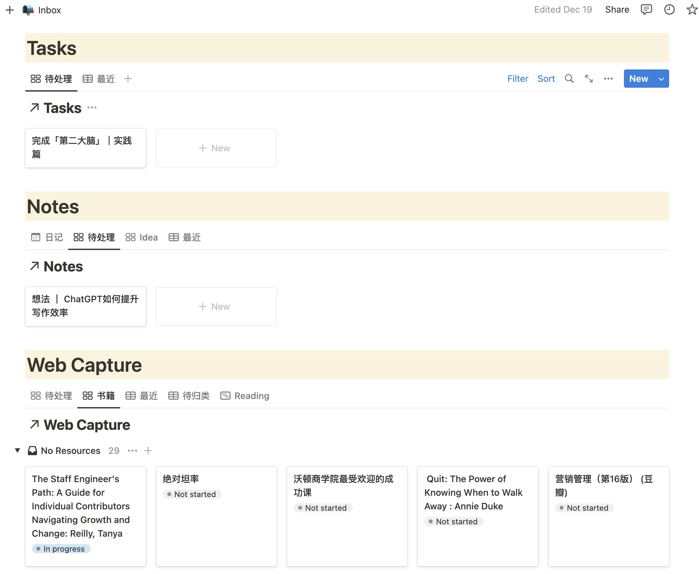
Task: Click Sort in Tasks toolbar
Action: [x=546, y=79]
